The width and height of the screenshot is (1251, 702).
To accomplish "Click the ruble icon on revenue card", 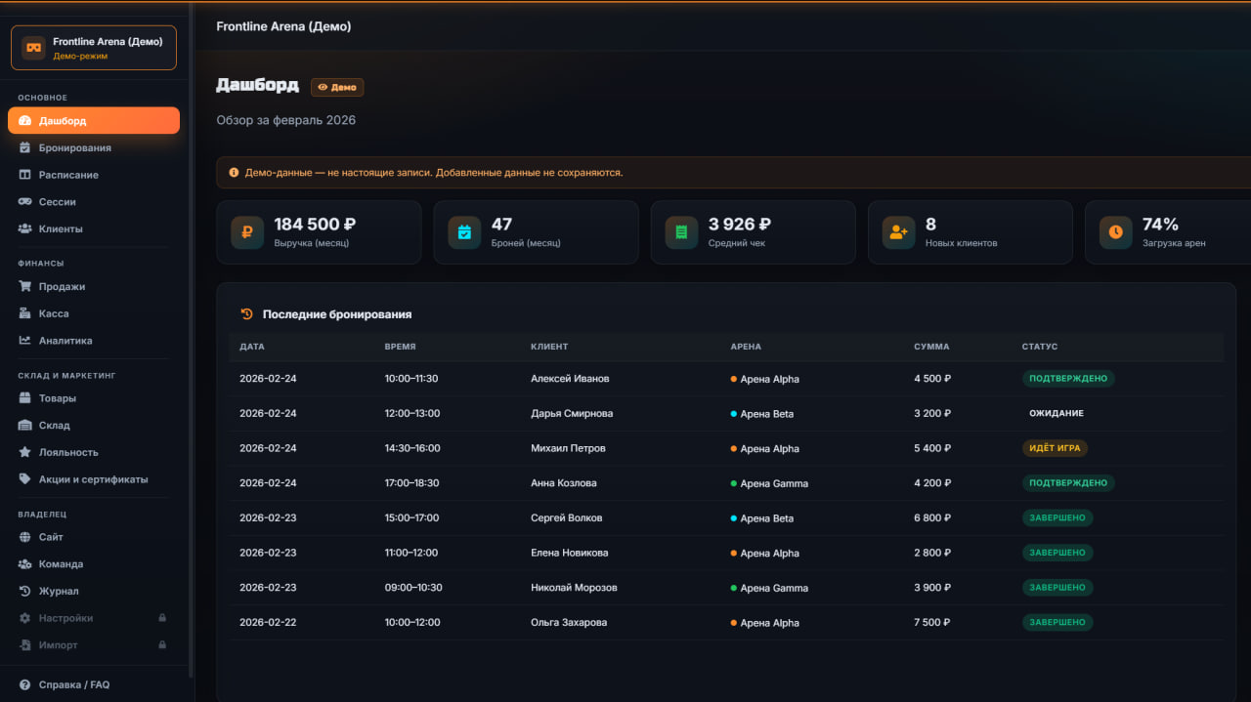I will click(247, 232).
